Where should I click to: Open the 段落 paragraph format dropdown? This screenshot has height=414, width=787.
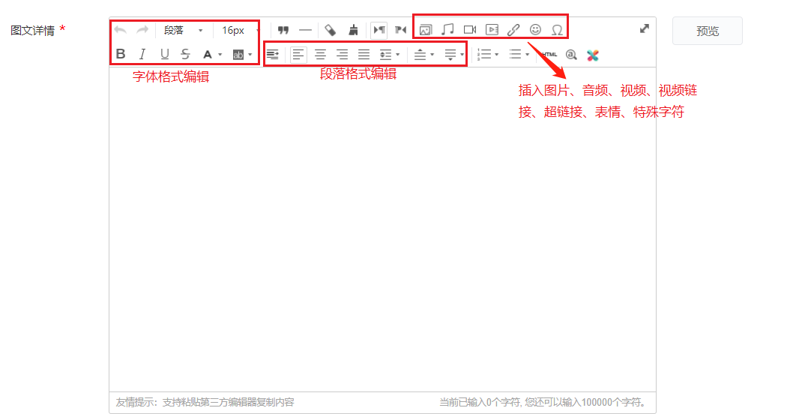click(x=184, y=30)
